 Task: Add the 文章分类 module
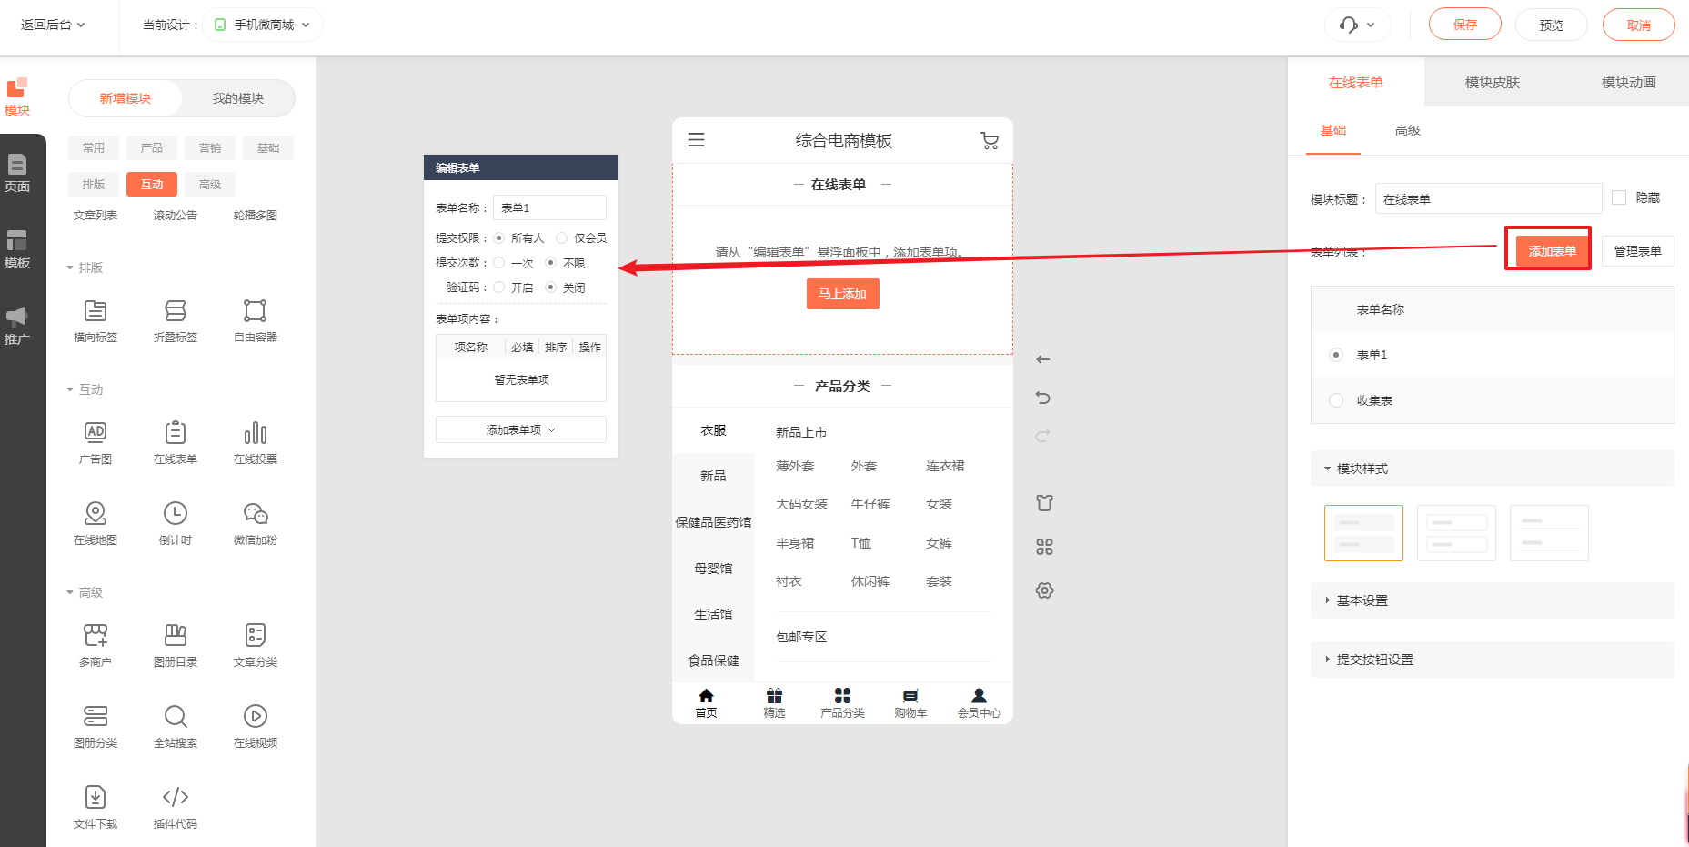256,645
